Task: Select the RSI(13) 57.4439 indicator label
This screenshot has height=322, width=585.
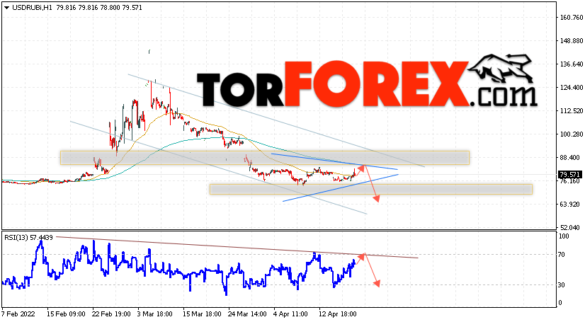Action: click(29, 237)
